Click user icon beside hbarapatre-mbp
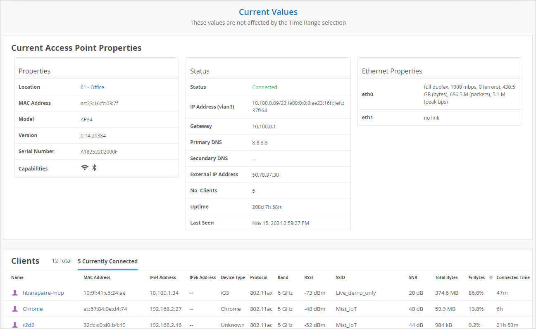This screenshot has height=329, width=536. click(x=15, y=293)
